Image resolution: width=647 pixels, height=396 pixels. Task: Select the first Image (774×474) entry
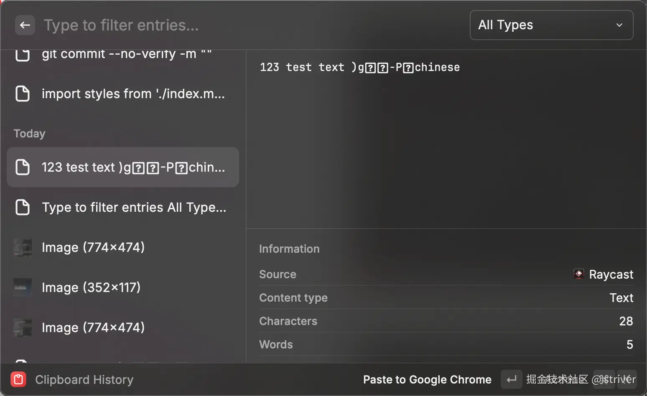pyautogui.click(x=123, y=247)
